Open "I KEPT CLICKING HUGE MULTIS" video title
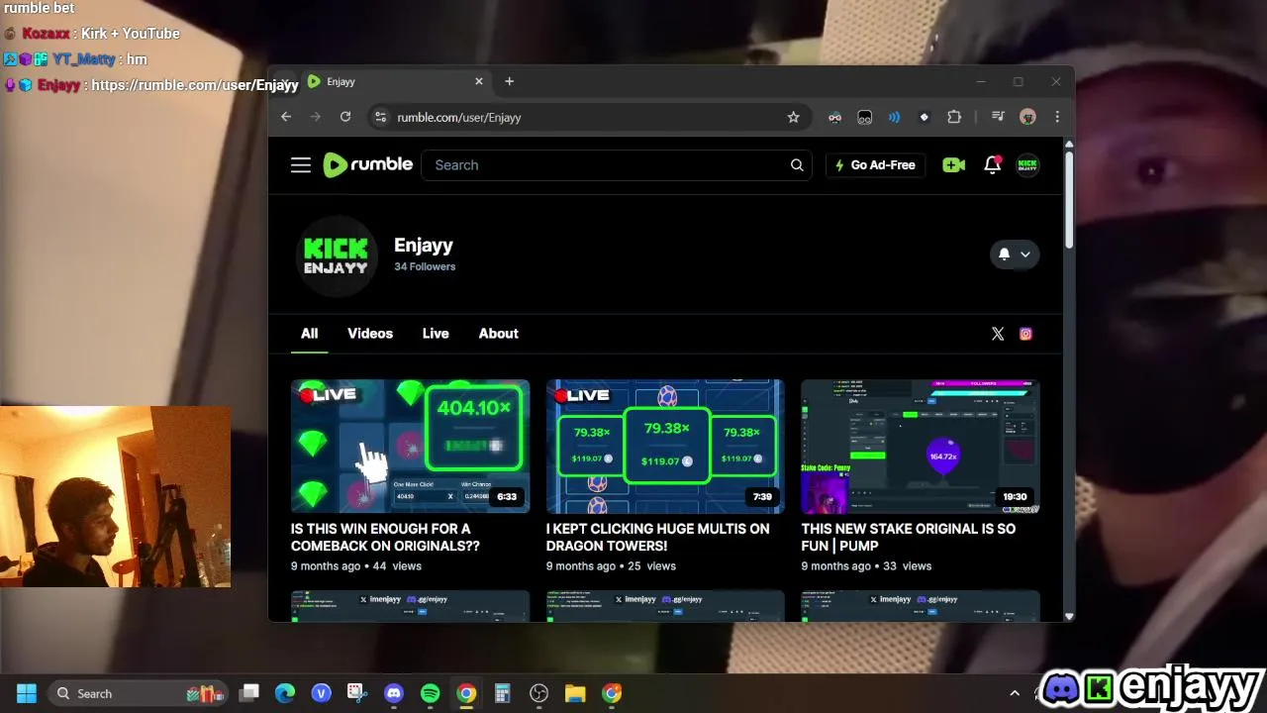 pos(657,537)
